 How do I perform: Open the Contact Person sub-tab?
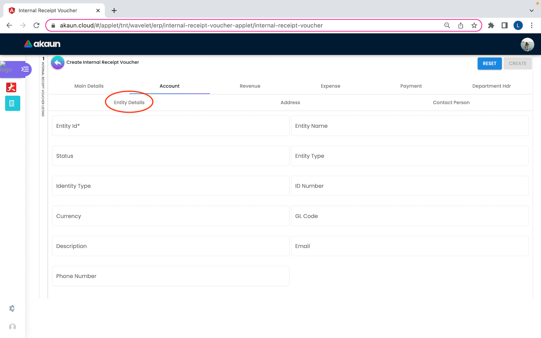[451, 103]
